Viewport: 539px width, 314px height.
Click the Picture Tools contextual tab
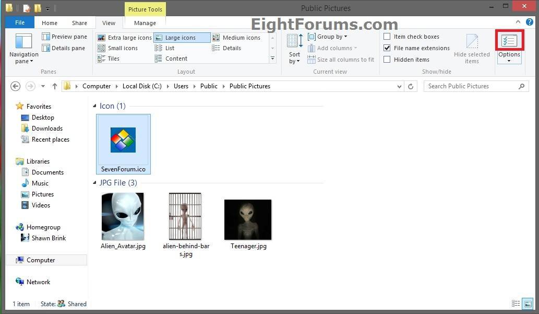(145, 9)
